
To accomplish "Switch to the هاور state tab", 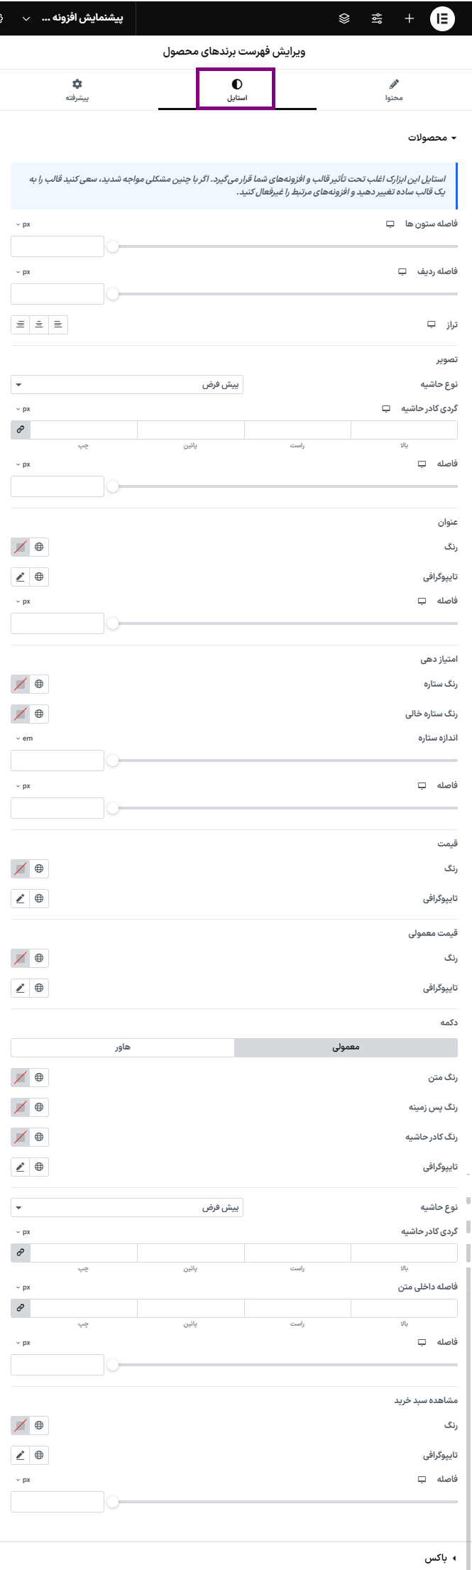I will [x=123, y=1047].
